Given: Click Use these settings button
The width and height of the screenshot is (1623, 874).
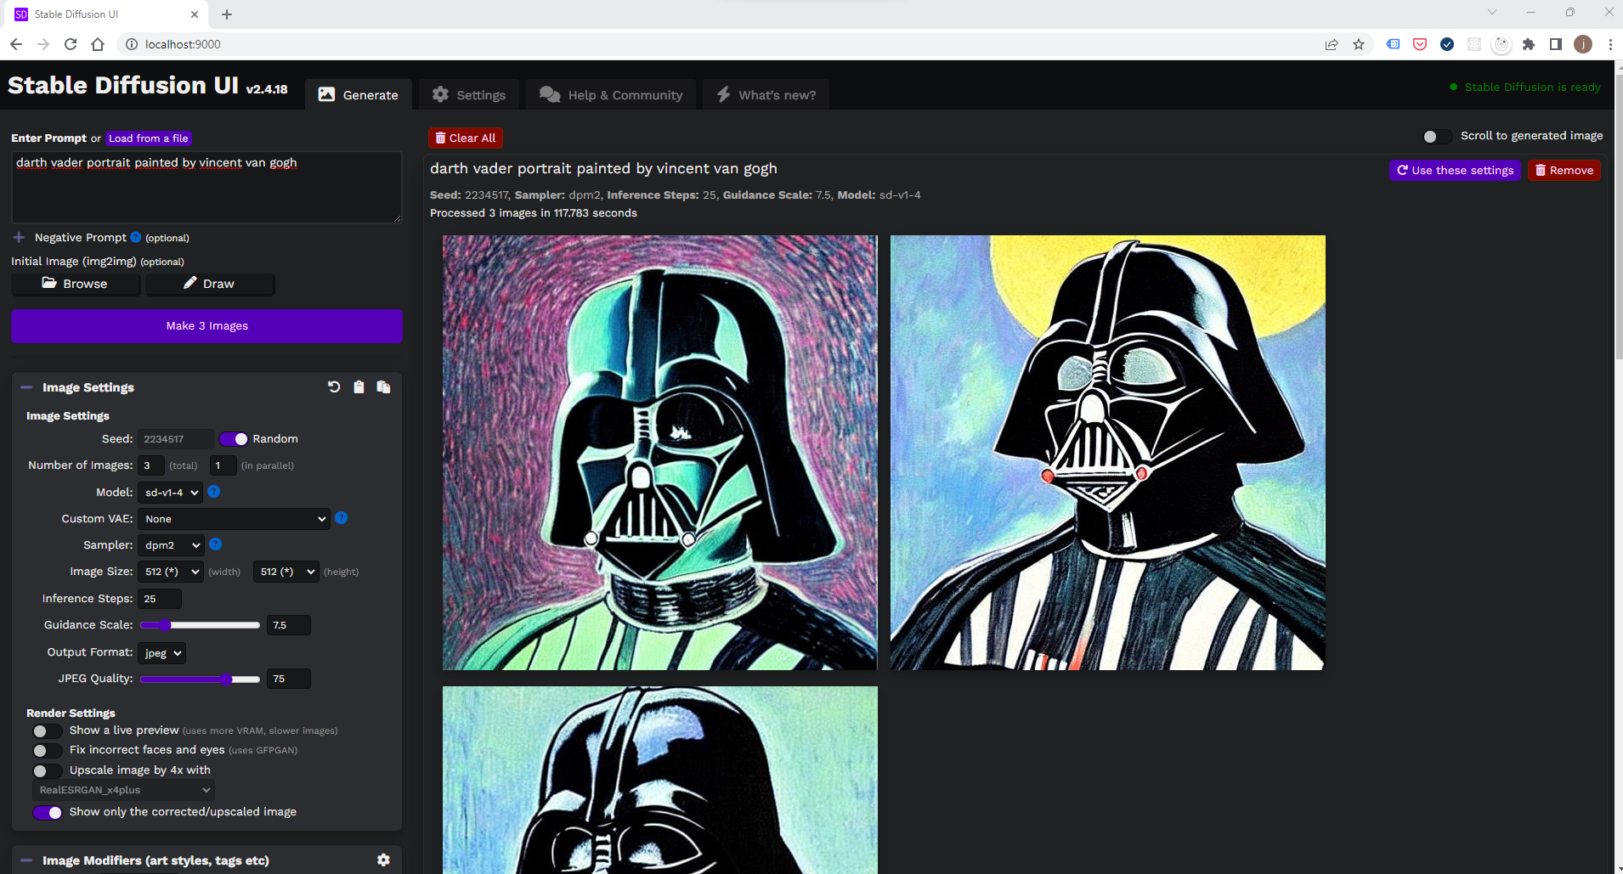Looking at the screenshot, I should point(1455,170).
